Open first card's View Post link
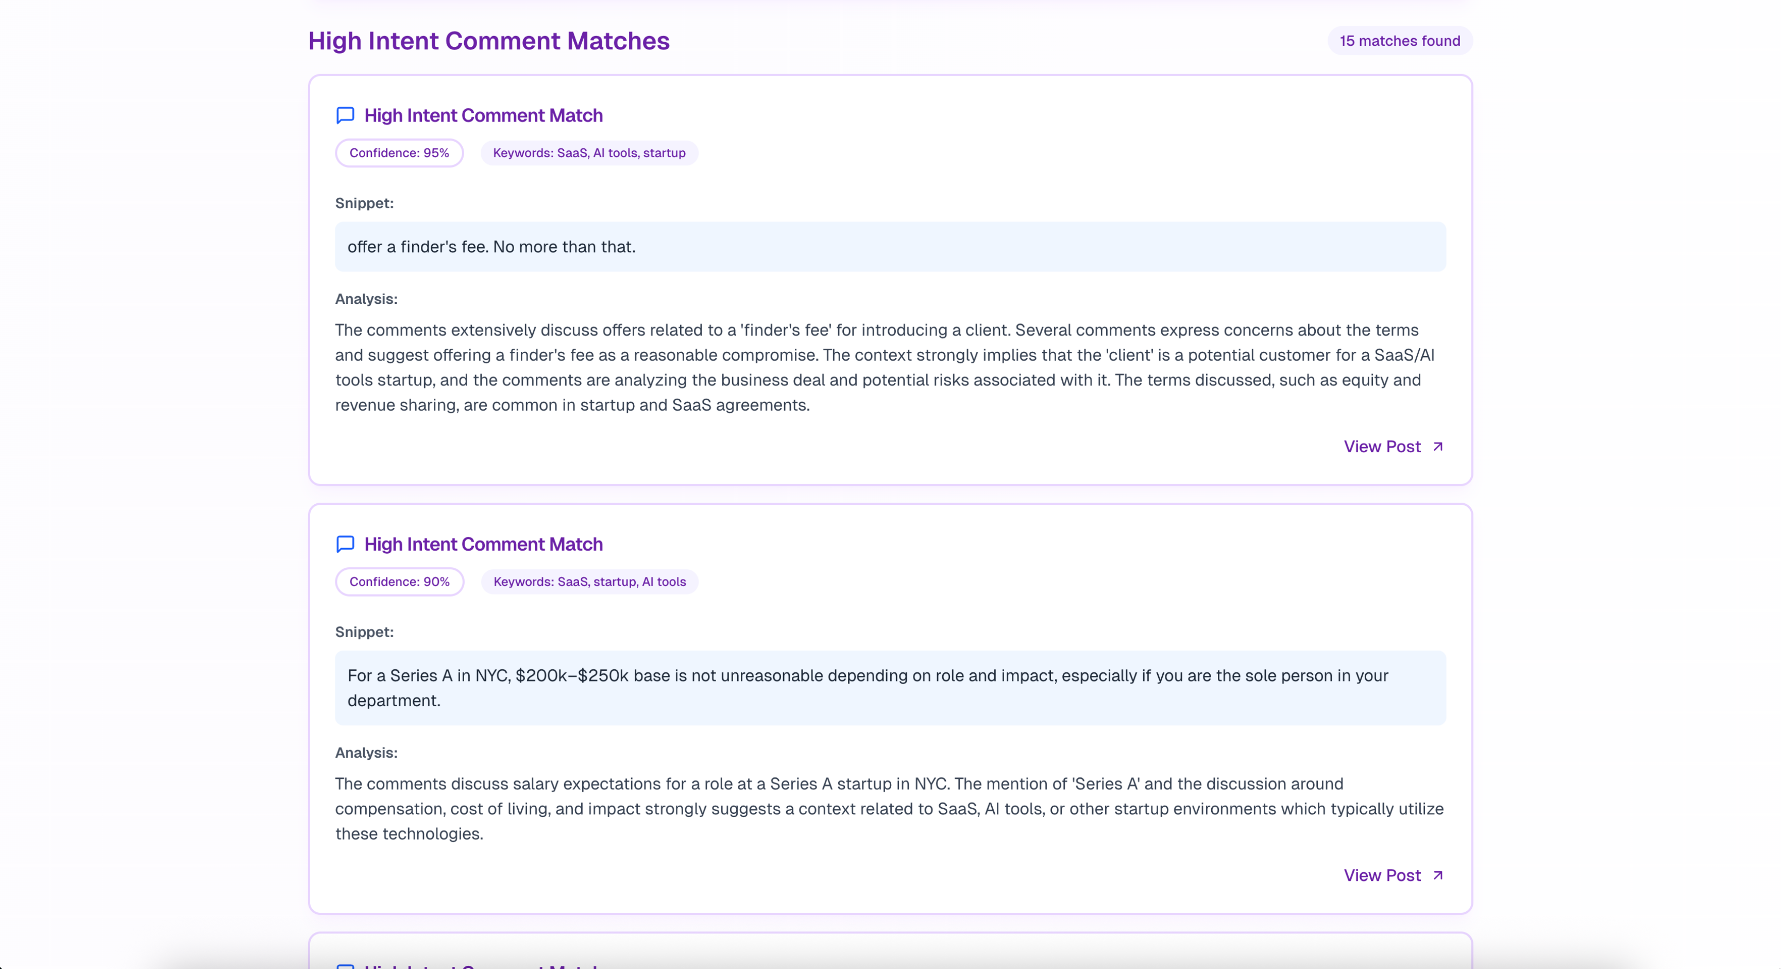Viewport: 1782px width, 969px height. tap(1382, 447)
